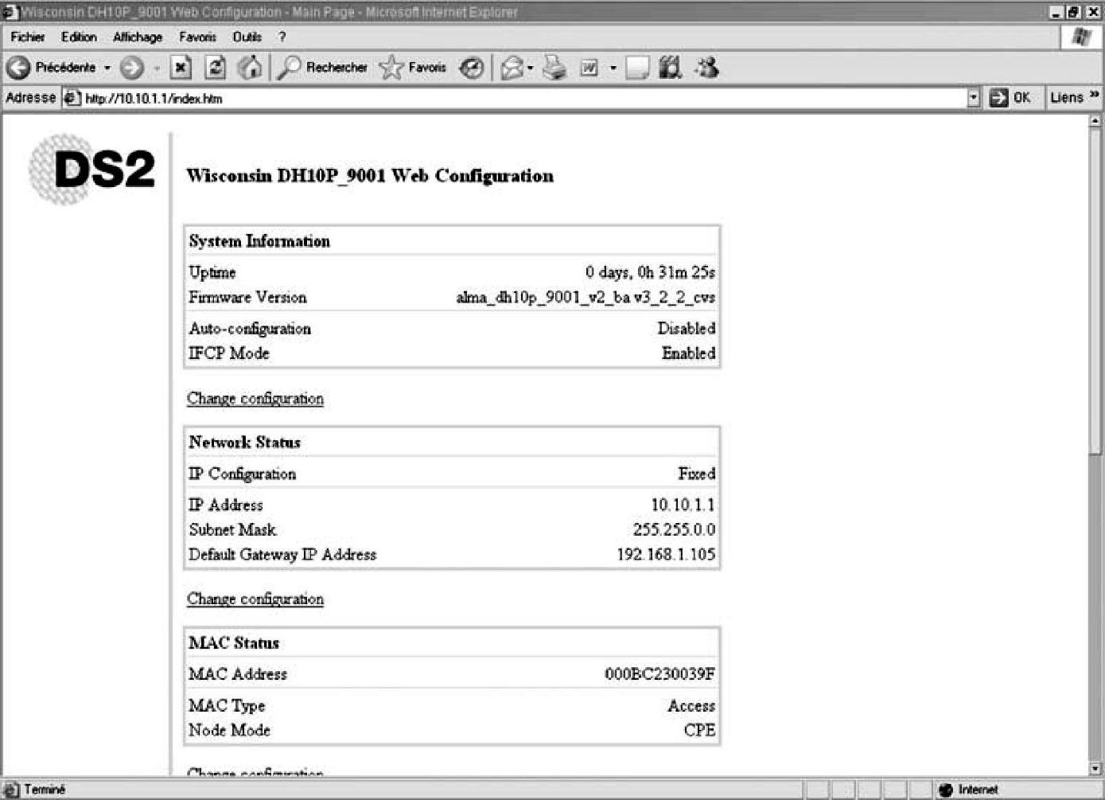
Task: Expand the Liens links bar chevron
Action: [1094, 96]
